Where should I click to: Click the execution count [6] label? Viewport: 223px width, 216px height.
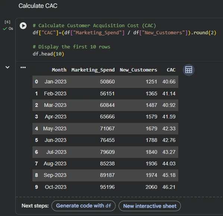(x=7, y=22)
